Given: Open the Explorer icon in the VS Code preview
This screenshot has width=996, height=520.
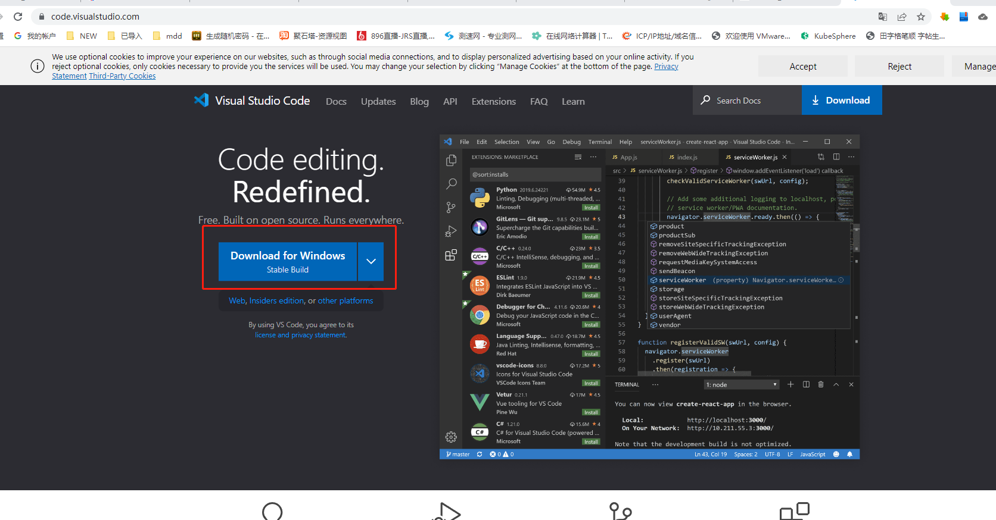Looking at the screenshot, I should coord(451,161).
